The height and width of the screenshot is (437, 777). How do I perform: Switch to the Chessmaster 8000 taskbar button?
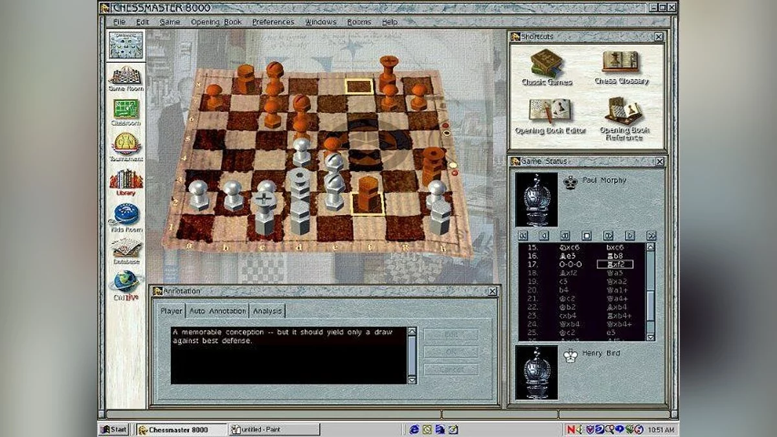(181, 429)
